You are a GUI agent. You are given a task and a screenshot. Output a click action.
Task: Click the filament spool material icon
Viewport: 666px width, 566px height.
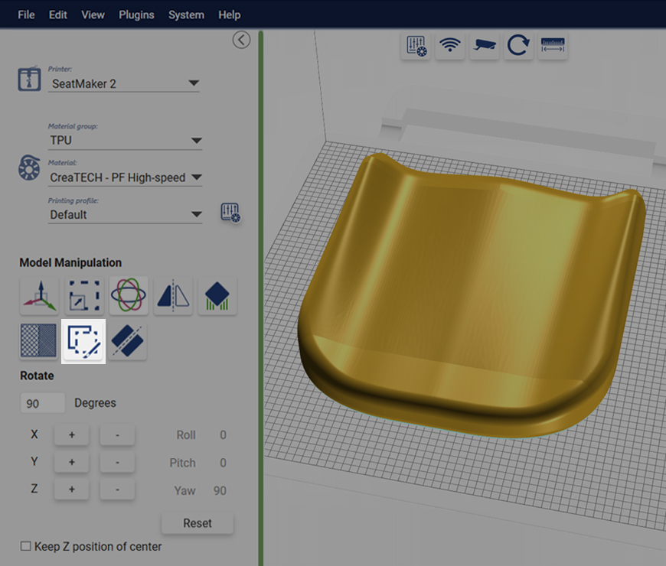pyautogui.click(x=29, y=168)
